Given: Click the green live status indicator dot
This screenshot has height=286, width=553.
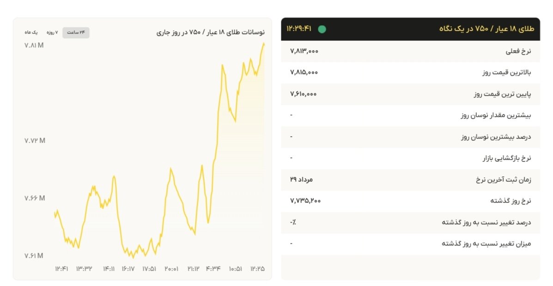Looking at the screenshot, I should [x=323, y=29].
